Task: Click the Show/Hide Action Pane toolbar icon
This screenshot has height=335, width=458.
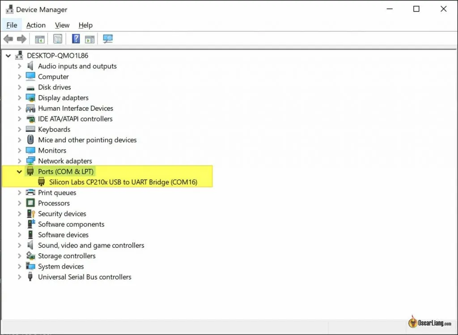Action: click(x=89, y=39)
